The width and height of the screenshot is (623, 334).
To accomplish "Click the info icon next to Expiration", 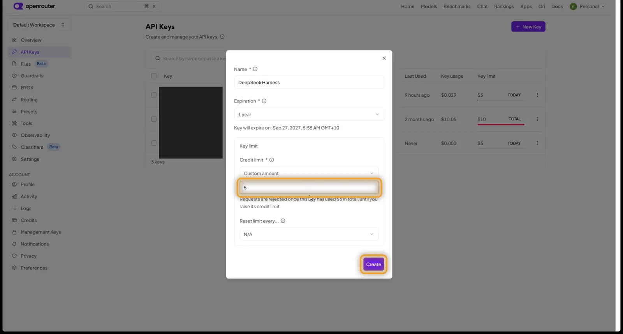I will (264, 101).
